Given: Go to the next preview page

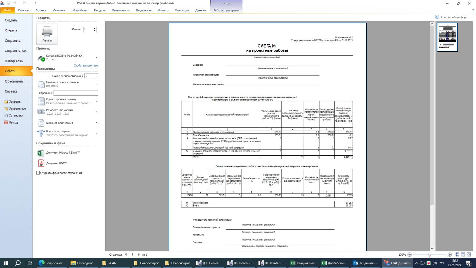Looking at the screenshot, I should [x=139, y=255].
